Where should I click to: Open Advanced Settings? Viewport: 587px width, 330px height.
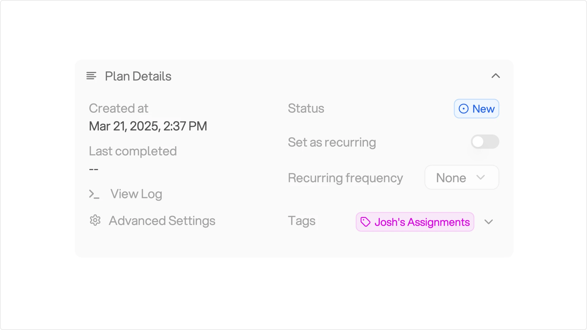[162, 221]
